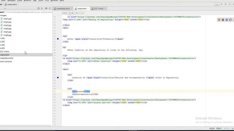Click 'After Creation of the repository' text line
The image size is (234, 131).
(105, 50)
